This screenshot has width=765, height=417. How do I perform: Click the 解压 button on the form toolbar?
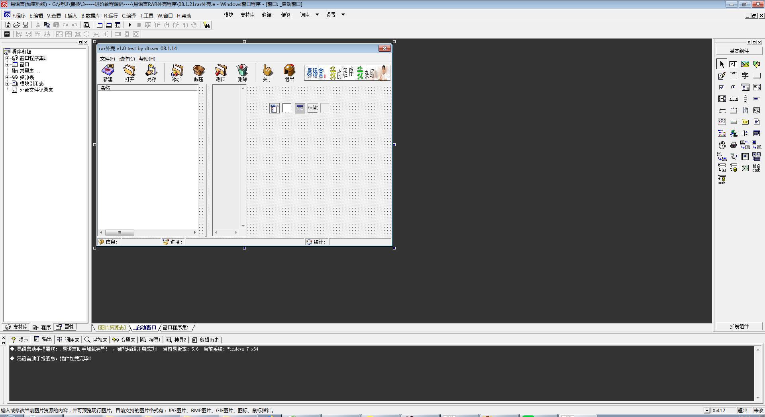198,73
